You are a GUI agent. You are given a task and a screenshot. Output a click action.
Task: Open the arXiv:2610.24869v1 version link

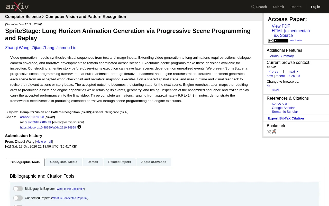pos(38,122)
